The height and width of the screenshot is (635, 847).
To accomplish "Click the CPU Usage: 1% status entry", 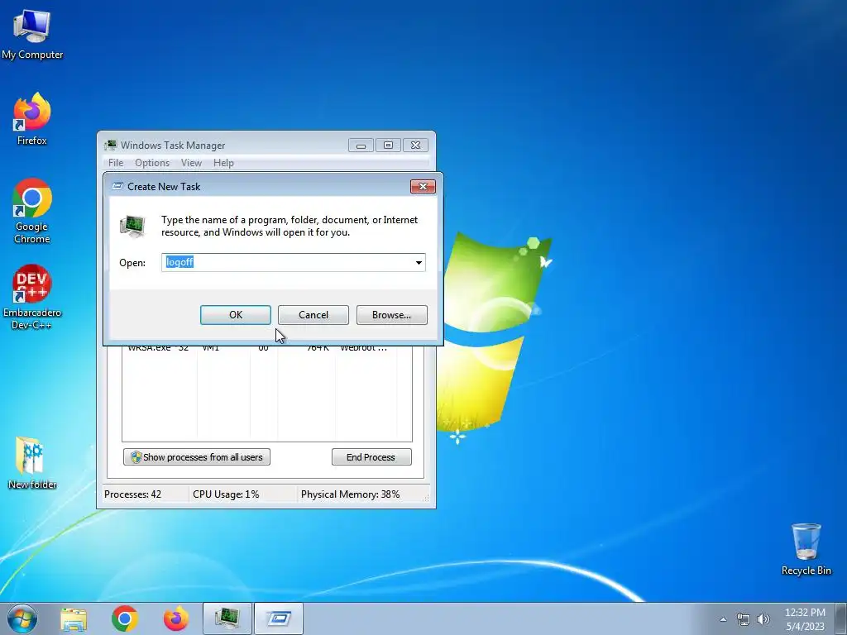I will pyautogui.click(x=226, y=494).
